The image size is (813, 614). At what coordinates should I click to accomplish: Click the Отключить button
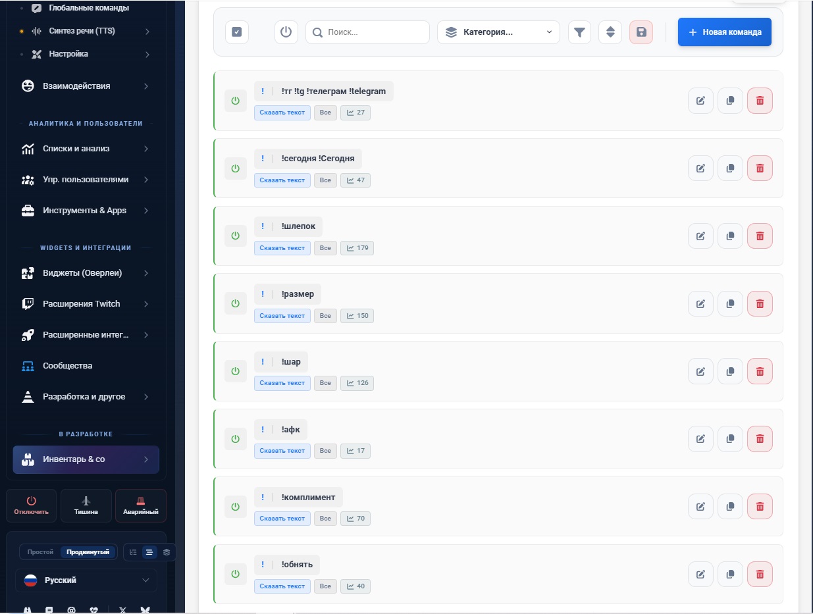pos(31,505)
